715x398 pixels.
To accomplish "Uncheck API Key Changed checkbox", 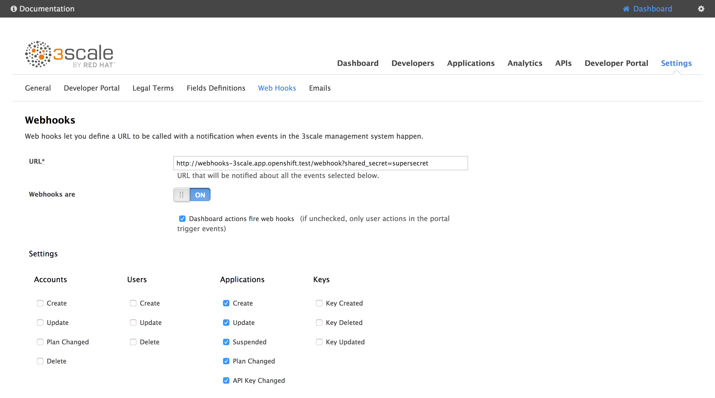I will click(226, 380).
